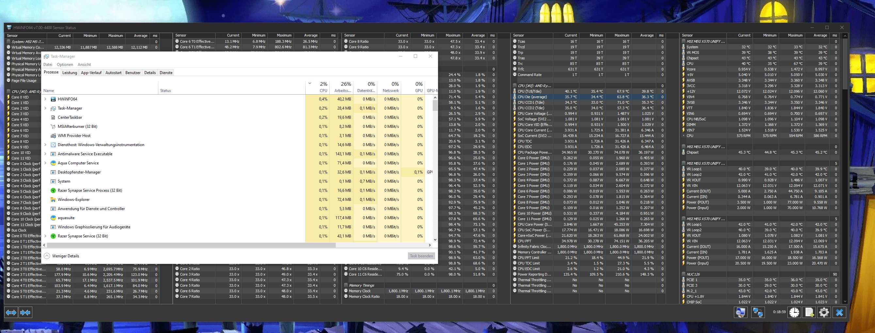Select the Vcore sensor row
The width and height of the screenshot is (875, 333).
click(x=760, y=69)
